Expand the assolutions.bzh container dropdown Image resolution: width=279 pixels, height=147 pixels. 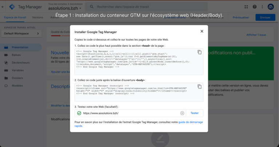click(x=65, y=8)
